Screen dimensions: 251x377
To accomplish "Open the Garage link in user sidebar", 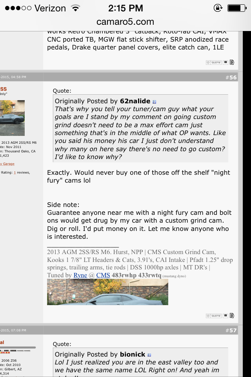I will point(7,164).
